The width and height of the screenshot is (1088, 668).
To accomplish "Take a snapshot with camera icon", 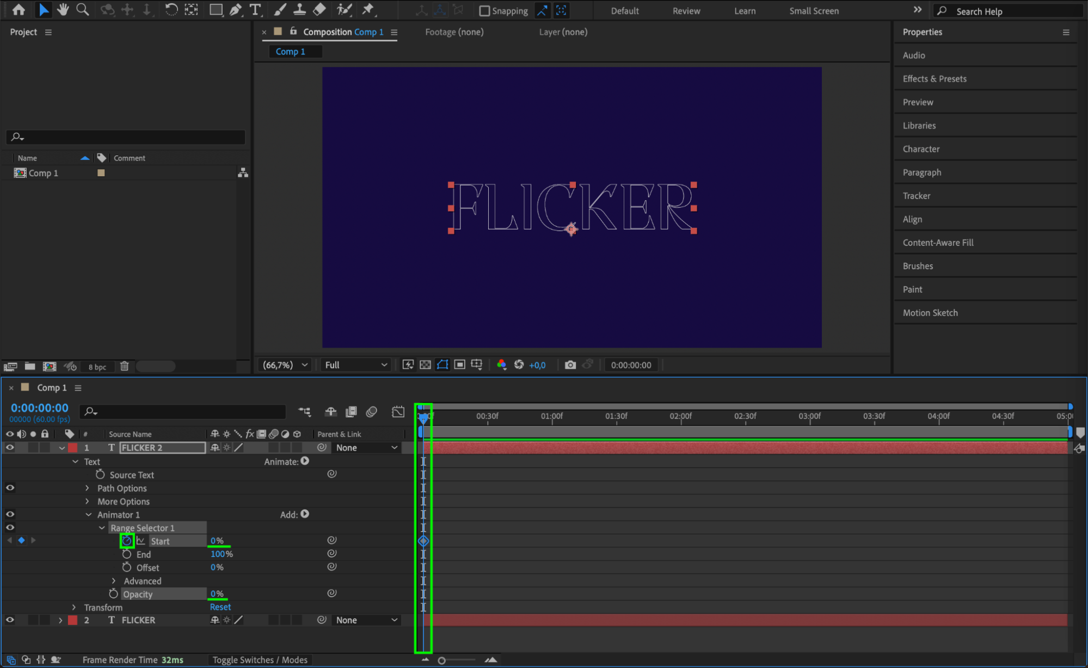I will [570, 365].
